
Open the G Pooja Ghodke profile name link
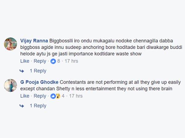click(x=39, y=82)
